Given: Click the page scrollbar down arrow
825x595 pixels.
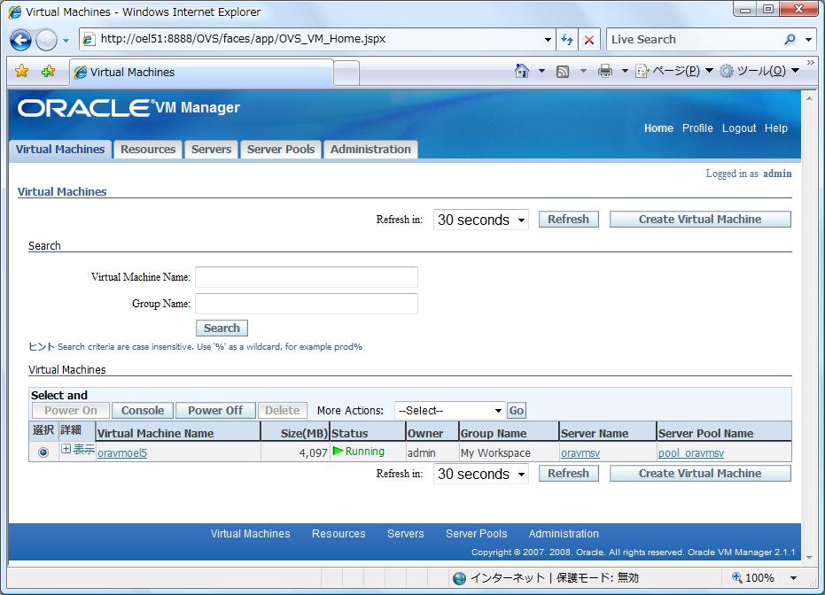Looking at the screenshot, I should [809, 557].
